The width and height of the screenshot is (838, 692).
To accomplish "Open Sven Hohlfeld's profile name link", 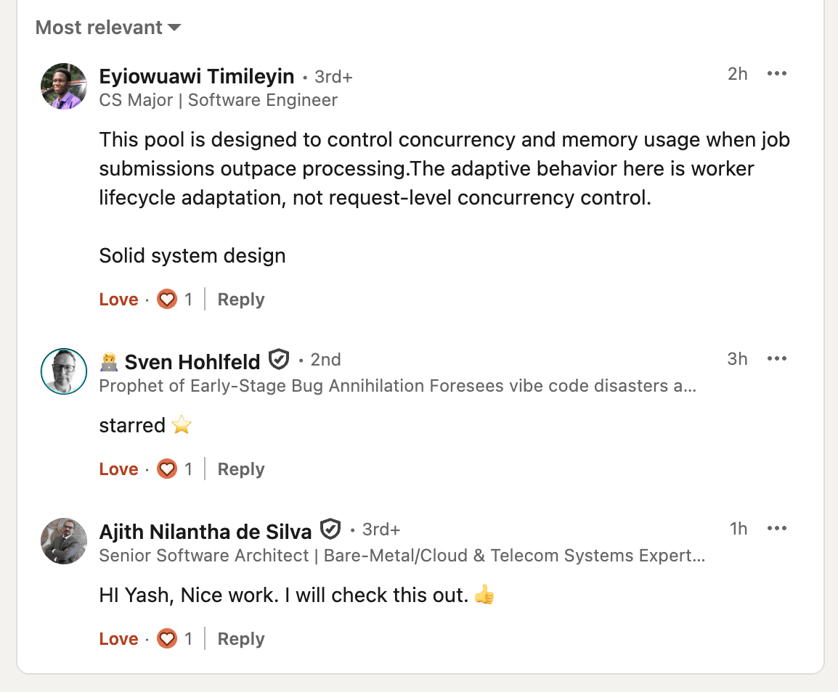I will [x=192, y=361].
